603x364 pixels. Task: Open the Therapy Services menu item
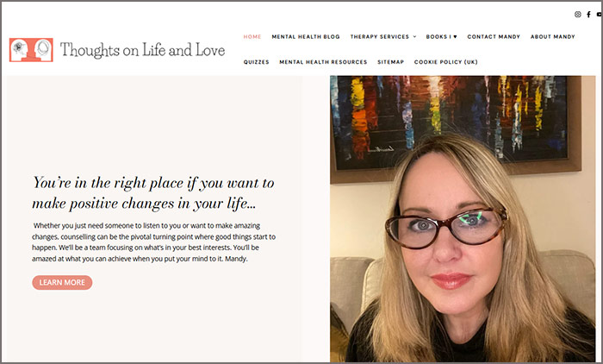[x=380, y=36]
